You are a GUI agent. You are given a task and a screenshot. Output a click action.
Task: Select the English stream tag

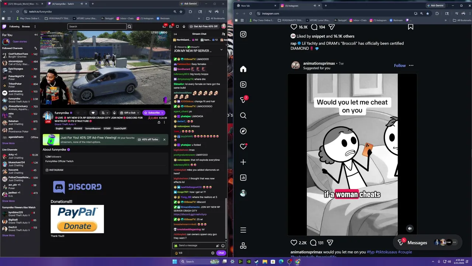point(59,129)
